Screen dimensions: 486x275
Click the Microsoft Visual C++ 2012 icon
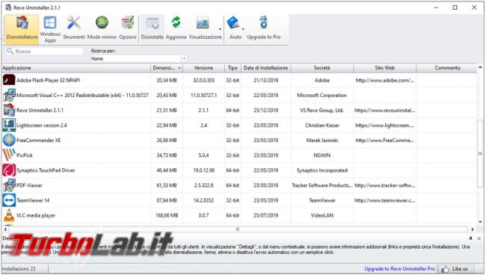click(x=9, y=95)
